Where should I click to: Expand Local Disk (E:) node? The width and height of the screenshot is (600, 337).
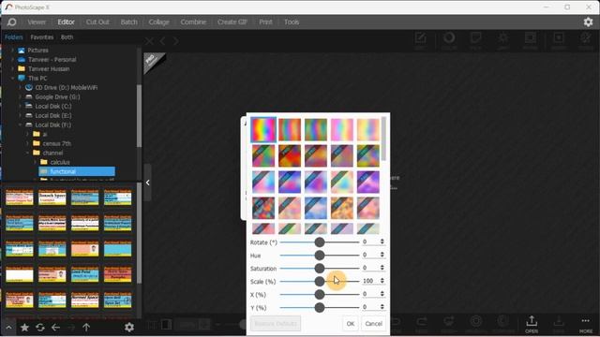(x=21, y=115)
